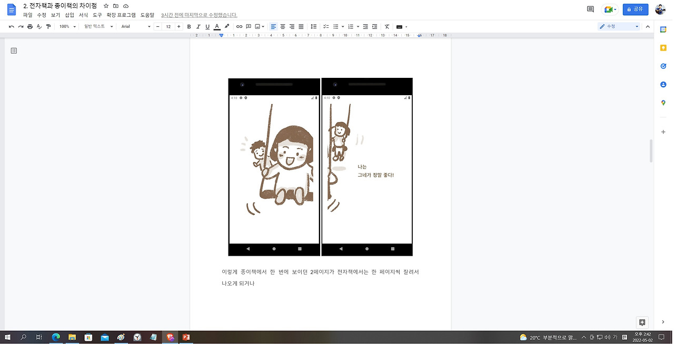The width and height of the screenshot is (674, 344).
Task: Collapse the menus with the up chevron
Action: pos(648,26)
